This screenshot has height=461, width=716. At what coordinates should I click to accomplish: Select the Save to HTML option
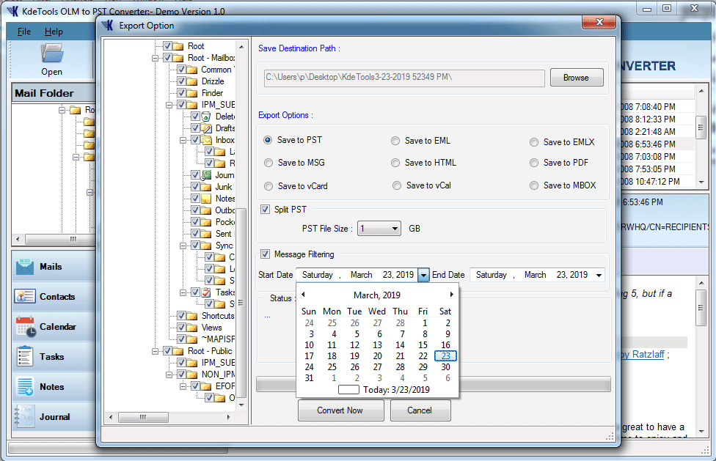pyautogui.click(x=395, y=163)
